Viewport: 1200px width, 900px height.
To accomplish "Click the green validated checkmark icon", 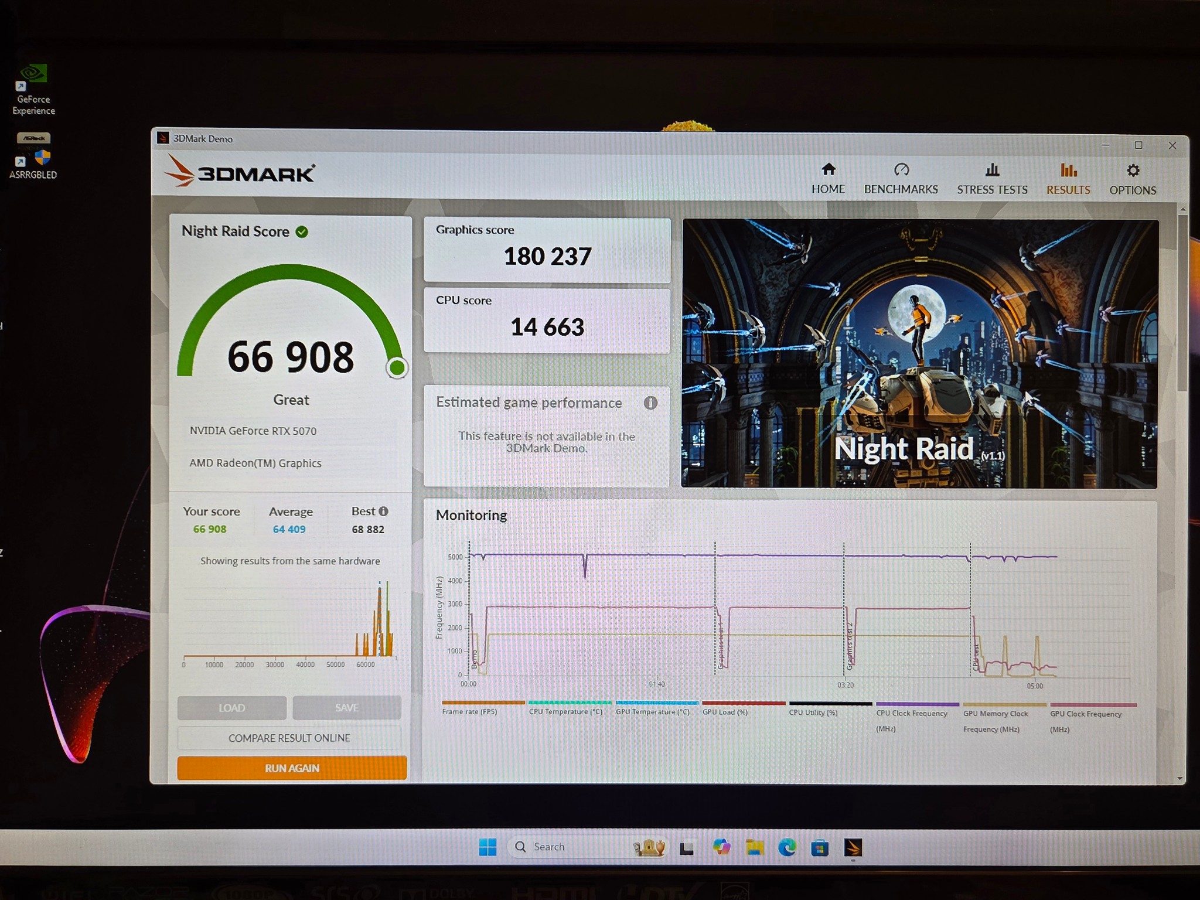I will pyautogui.click(x=302, y=232).
